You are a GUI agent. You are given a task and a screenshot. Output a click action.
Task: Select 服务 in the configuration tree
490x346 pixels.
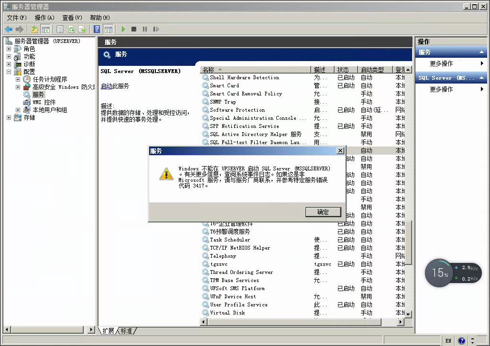point(38,94)
